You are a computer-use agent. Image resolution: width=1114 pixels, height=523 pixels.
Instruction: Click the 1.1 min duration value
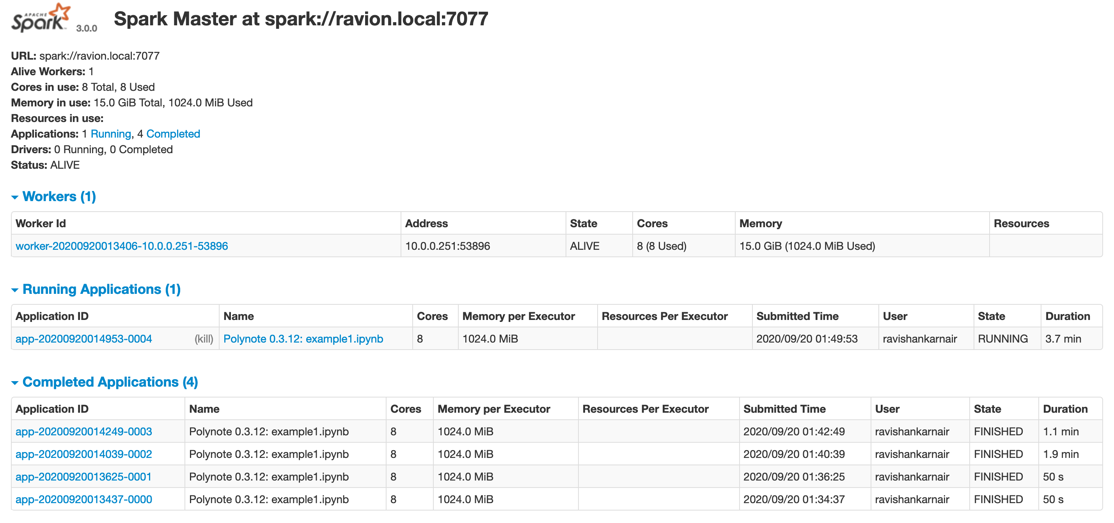(x=1061, y=431)
